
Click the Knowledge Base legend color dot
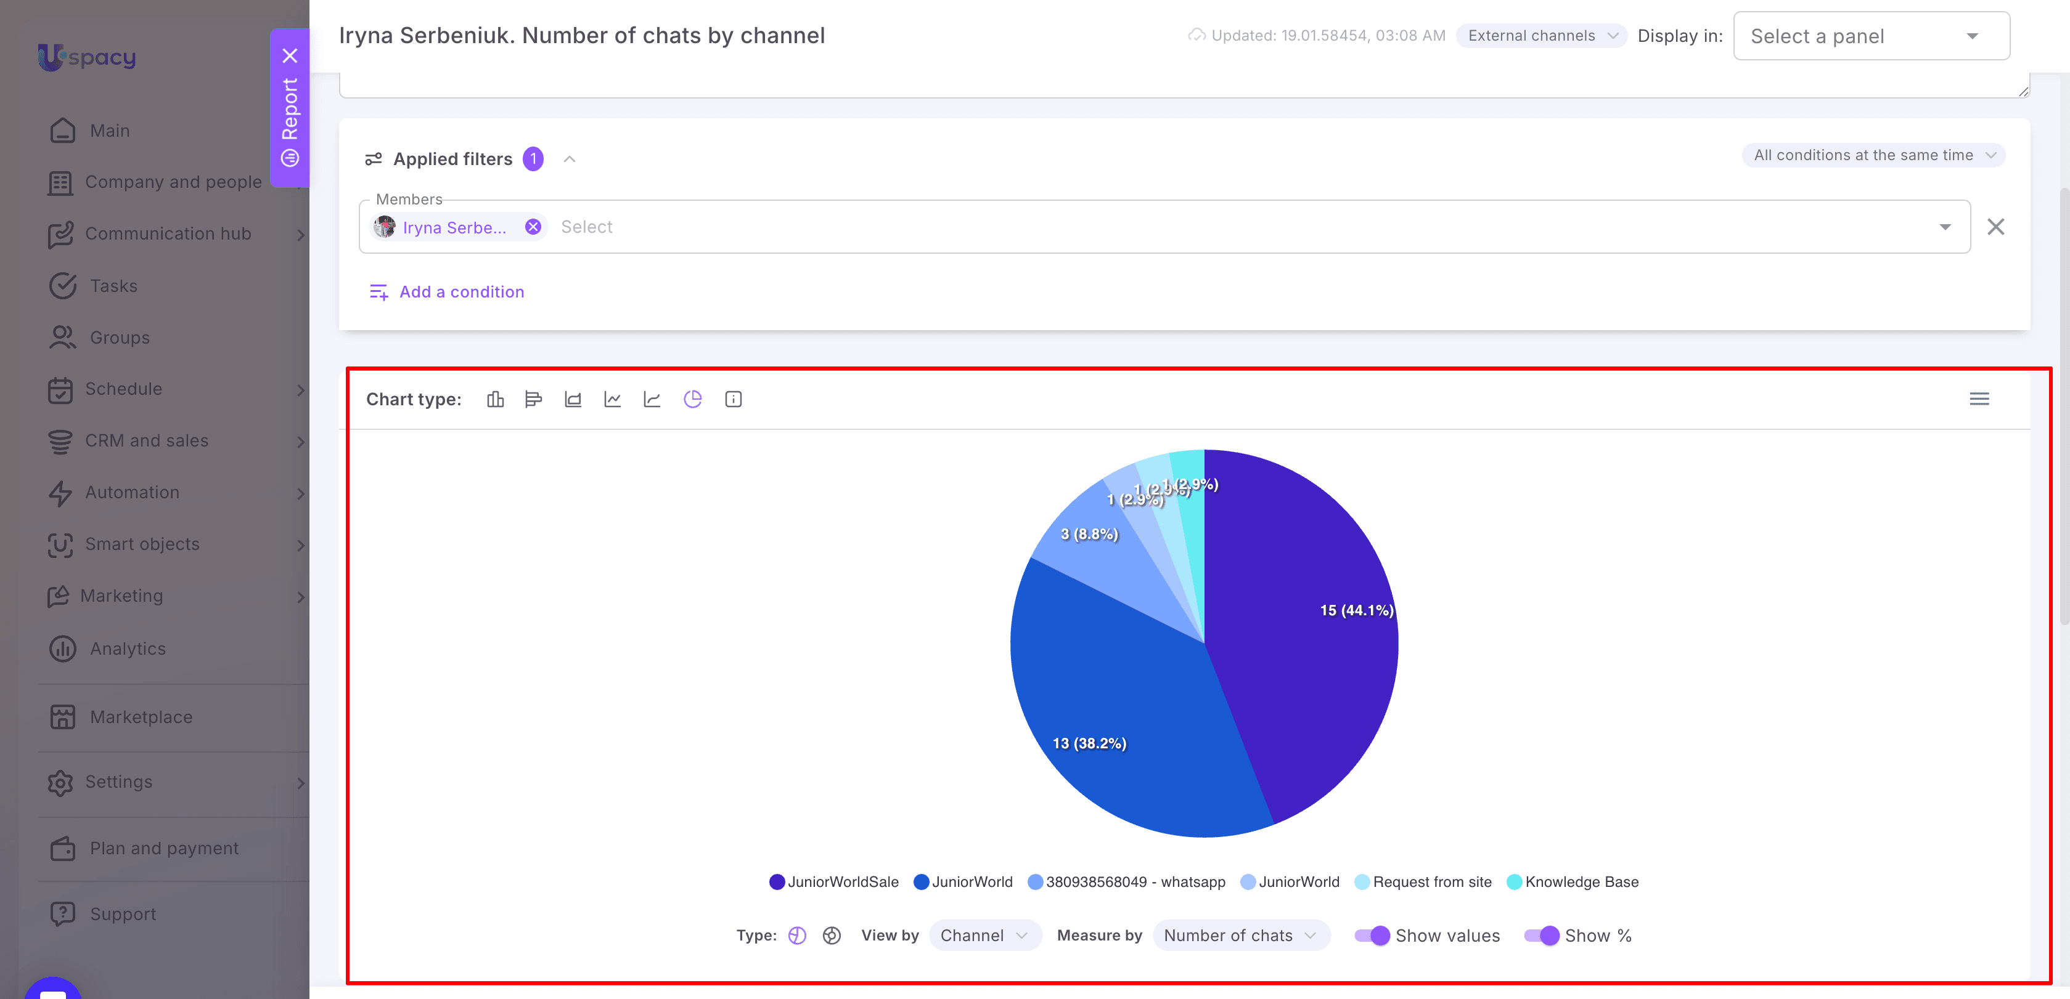point(1514,882)
